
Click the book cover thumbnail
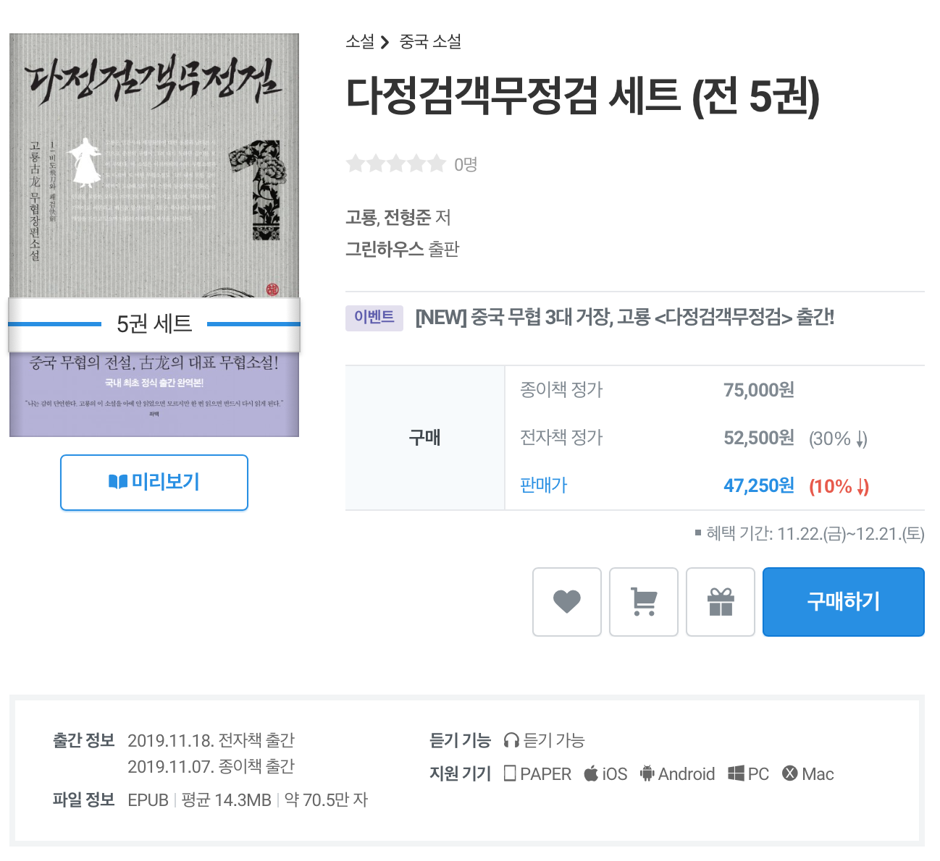point(154,234)
